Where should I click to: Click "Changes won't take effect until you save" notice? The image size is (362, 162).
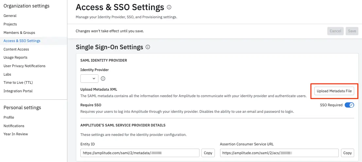click(110, 31)
